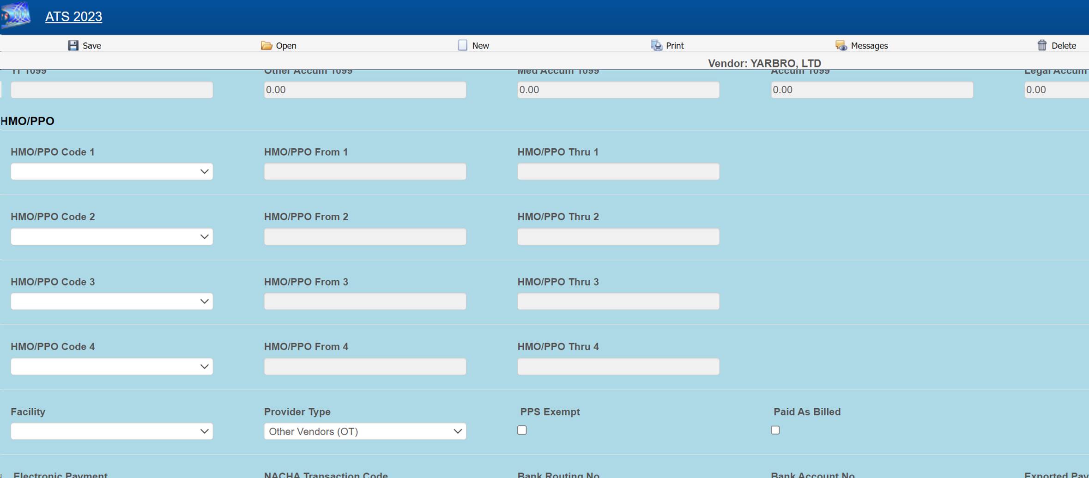Check the Paid As Billed box
Viewport: 1089px width, 478px height.
pyautogui.click(x=774, y=430)
